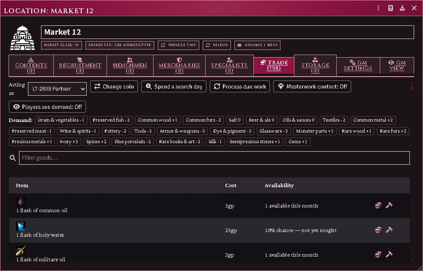This screenshot has width=423, height=271.
Task: Open the Mercenaries tab
Action: (179, 66)
